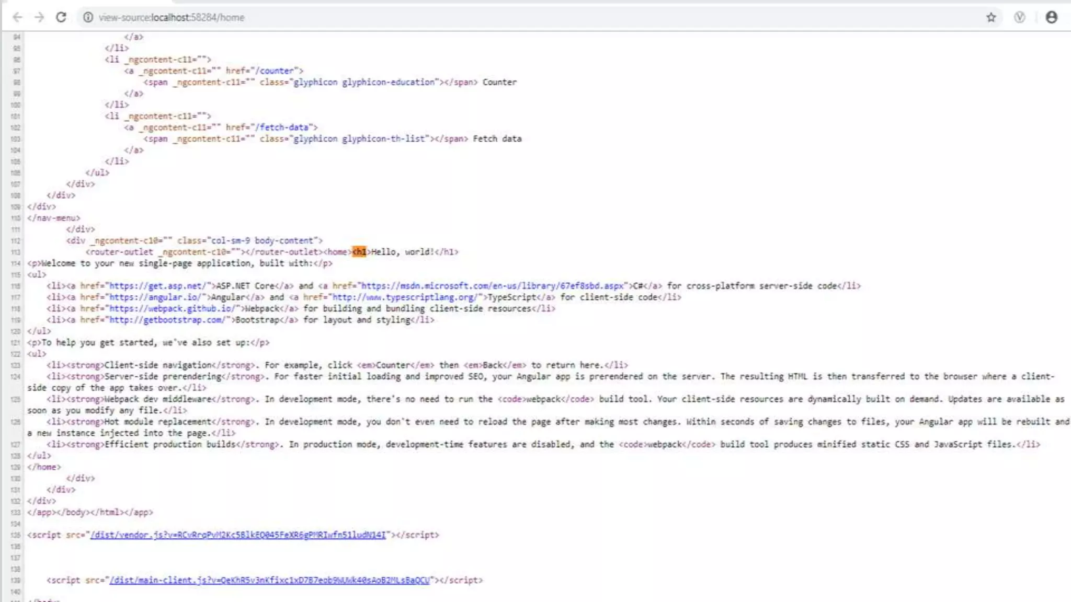
Task: Click the "glyphicon glyphicon-th-list" class value
Action: tap(359, 138)
